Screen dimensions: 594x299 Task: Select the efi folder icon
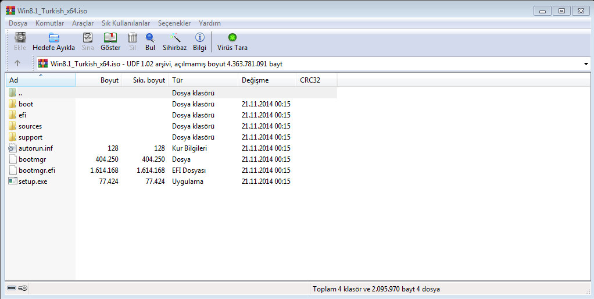point(13,115)
